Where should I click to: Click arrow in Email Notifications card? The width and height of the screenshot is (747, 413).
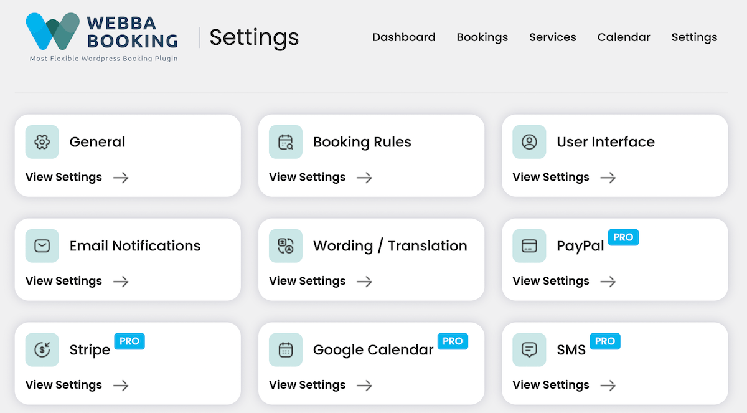point(121,282)
